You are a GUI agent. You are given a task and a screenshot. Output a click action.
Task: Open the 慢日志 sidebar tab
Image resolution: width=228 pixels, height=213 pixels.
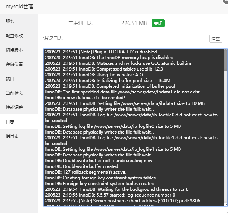12,136
